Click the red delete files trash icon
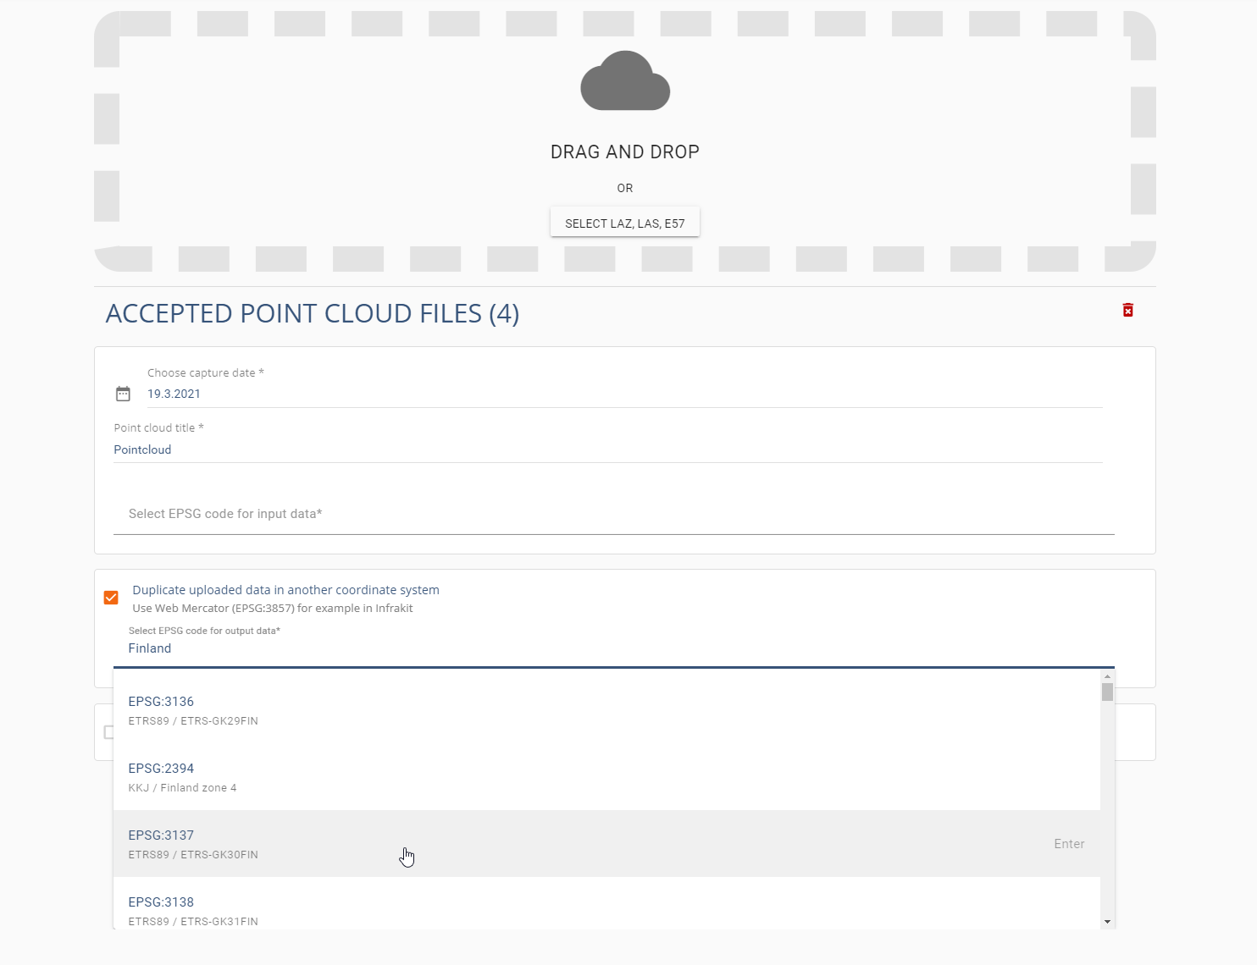Screen dimensions: 1257x965 pyautogui.click(x=1127, y=310)
